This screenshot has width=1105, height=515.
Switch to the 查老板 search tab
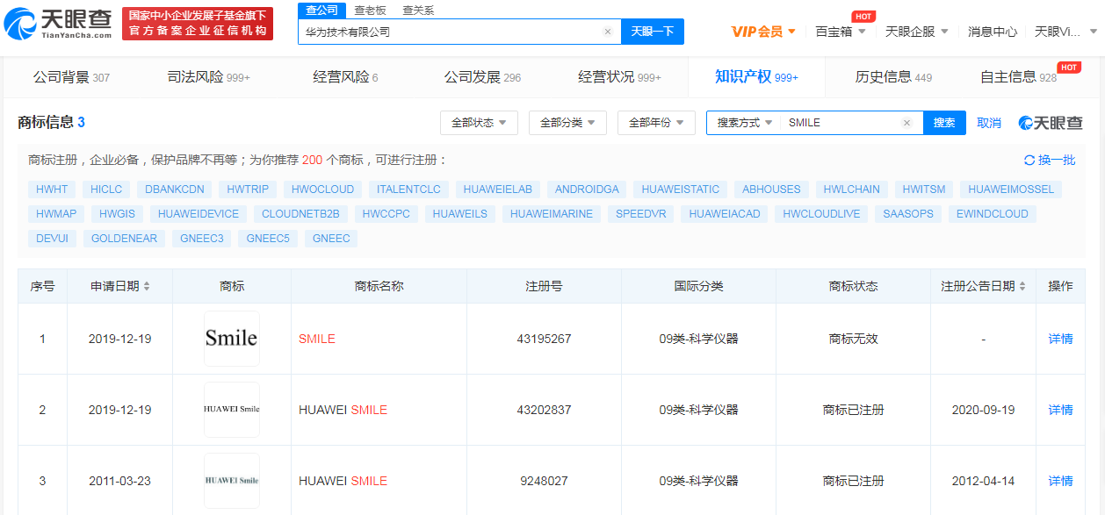(370, 11)
